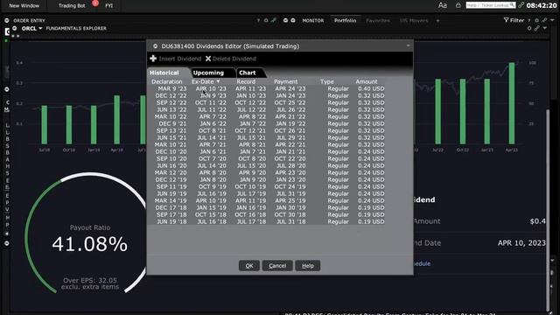Image resolution: width=560 pixels, height=315 pixels.
Task: Click the OCT 30 '18 payment cell
Action: coord(290,214)
